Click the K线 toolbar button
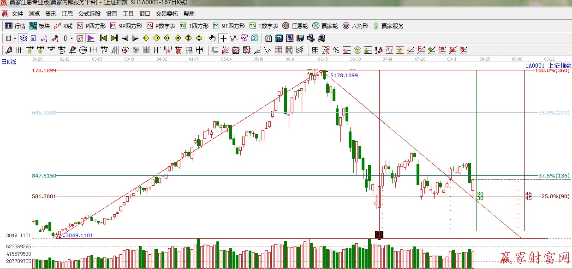The height and width of the screenshot is (269, 572). pyautogui.click(x=64, y=26)
